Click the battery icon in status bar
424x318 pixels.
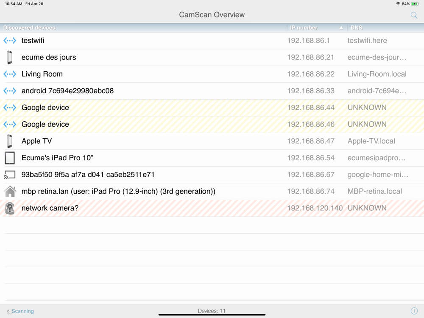(415, 4)
